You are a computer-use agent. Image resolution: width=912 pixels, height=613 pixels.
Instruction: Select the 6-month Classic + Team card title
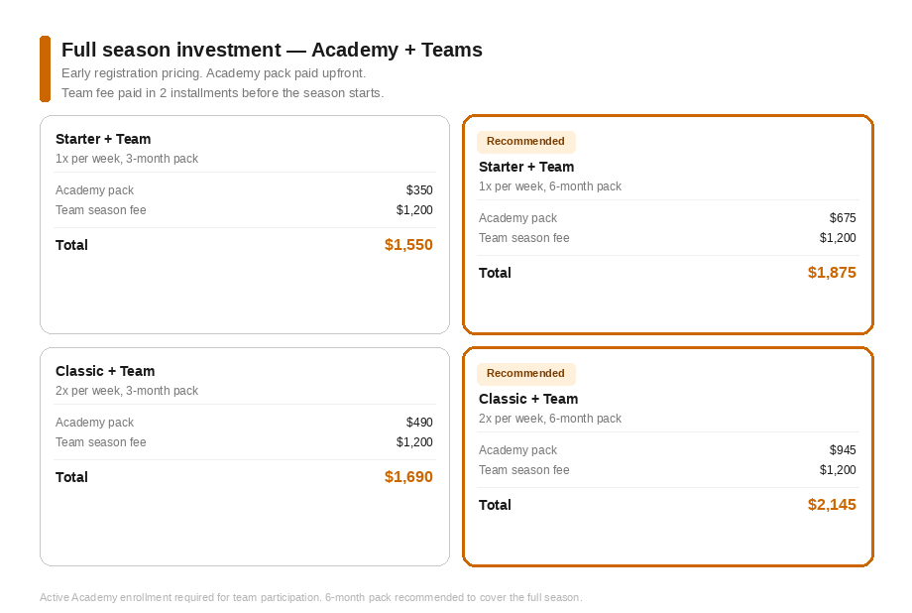tap(528, 400)
